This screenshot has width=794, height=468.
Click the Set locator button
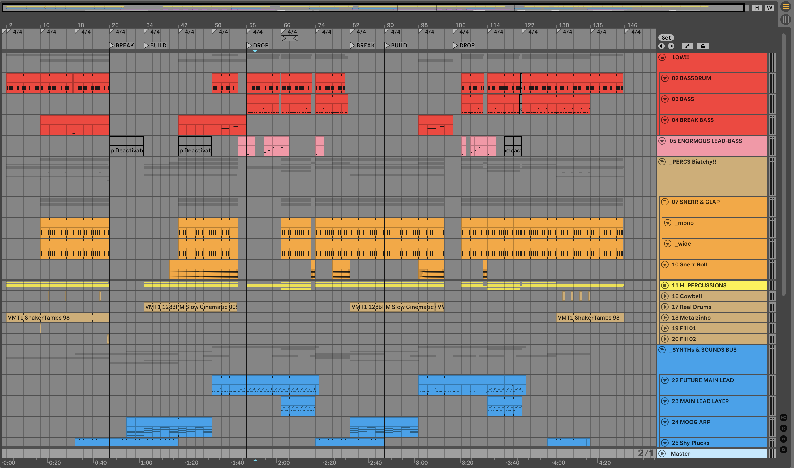[666, 38]
